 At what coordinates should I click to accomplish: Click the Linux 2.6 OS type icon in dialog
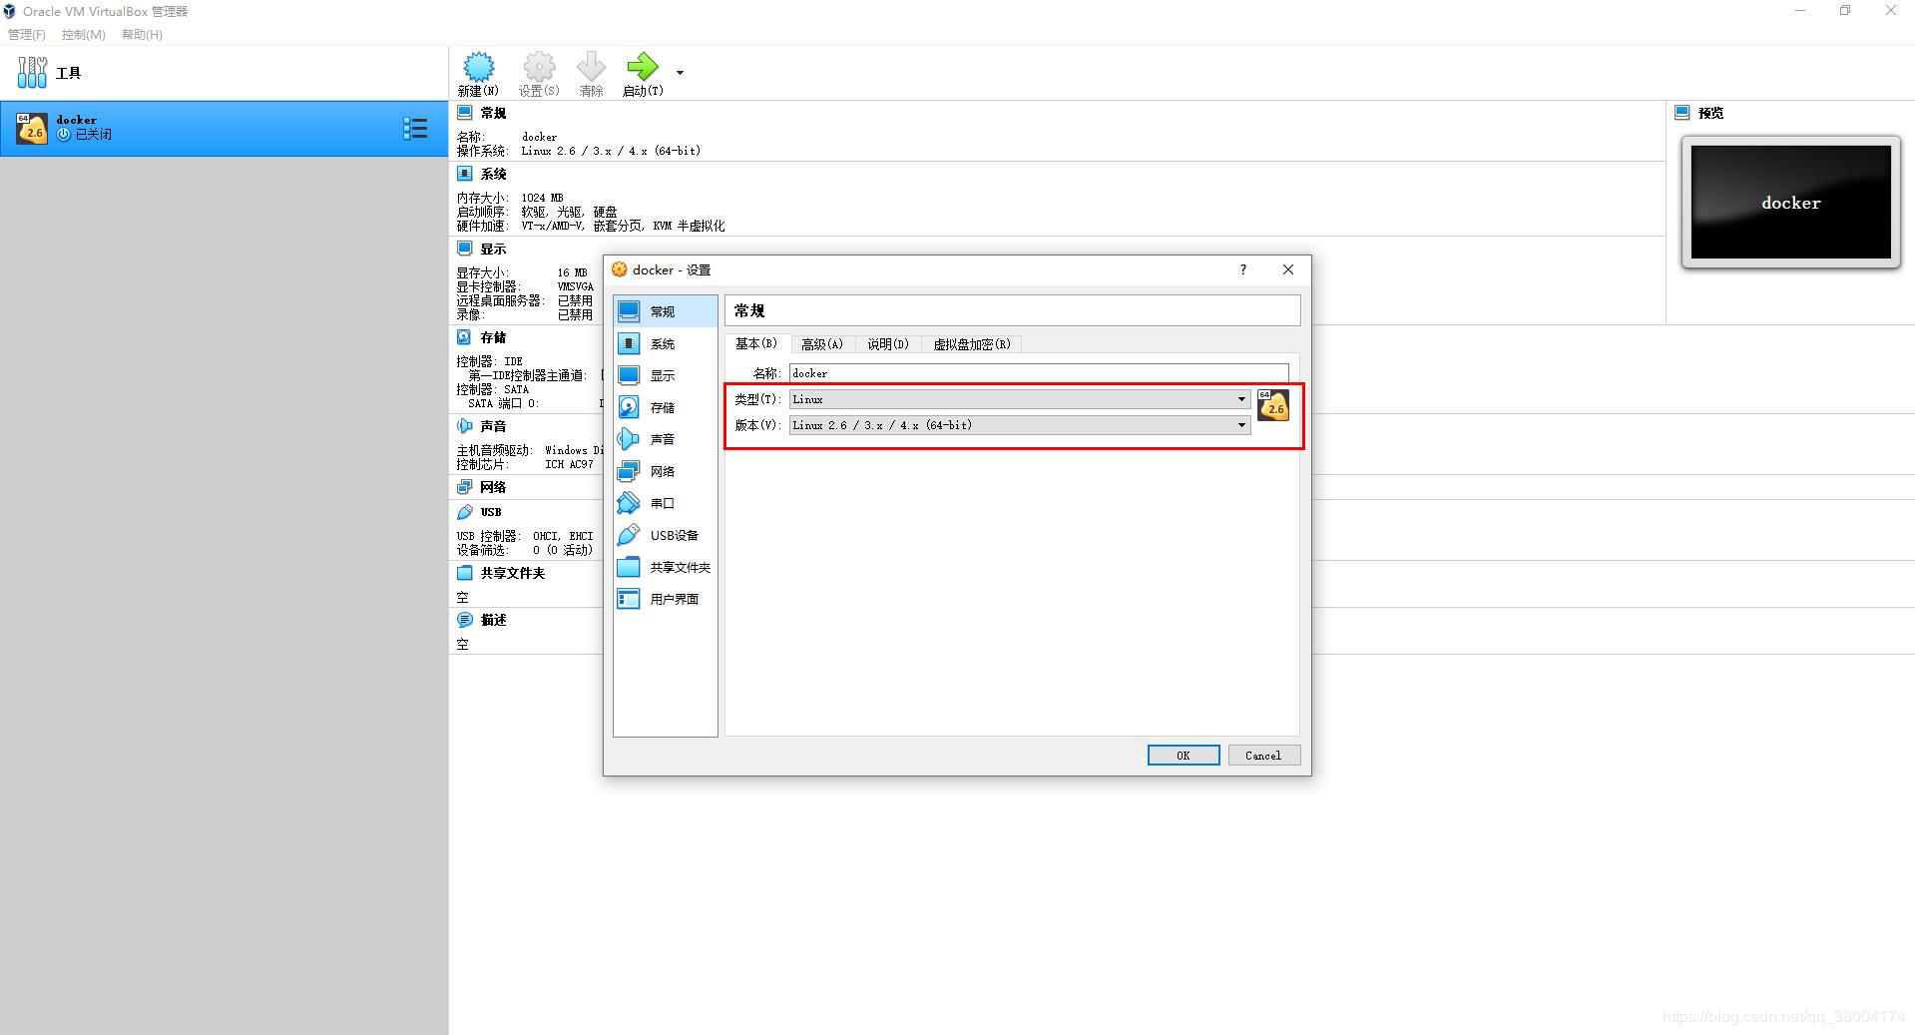[1273, 405]
